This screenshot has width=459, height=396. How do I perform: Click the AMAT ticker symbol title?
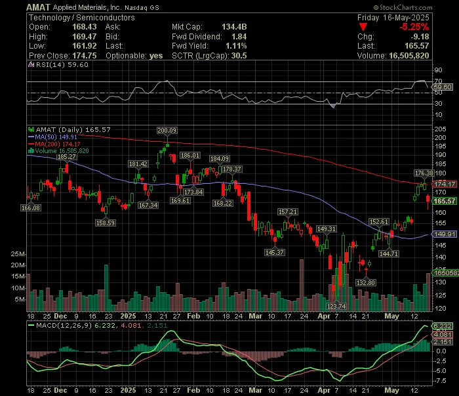pyautogui.click(x=38, y=7)
